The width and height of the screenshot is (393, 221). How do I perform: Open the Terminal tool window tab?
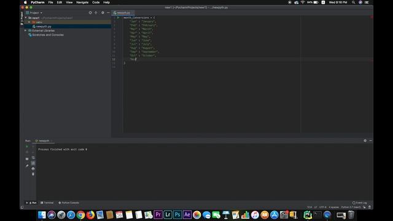pyautogui.click(x=47, y=203)
